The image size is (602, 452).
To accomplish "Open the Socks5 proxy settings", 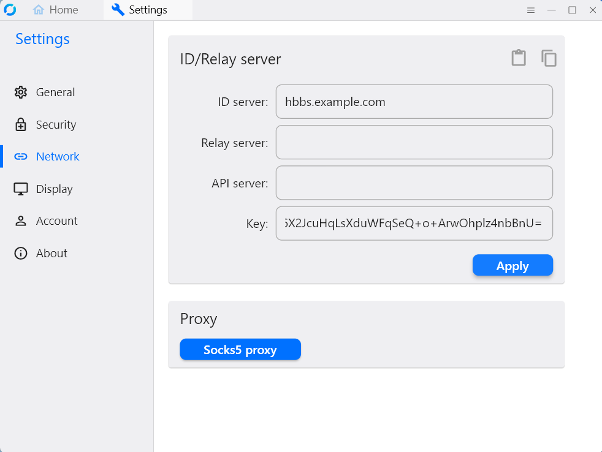I will (x=240, y=350).
